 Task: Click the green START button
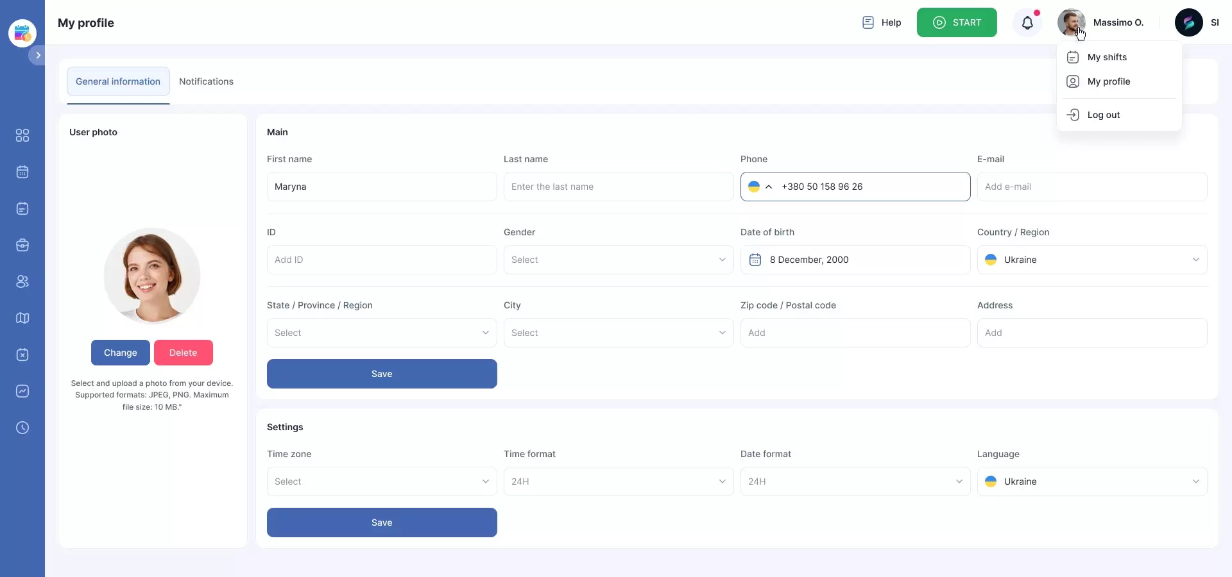956,22
